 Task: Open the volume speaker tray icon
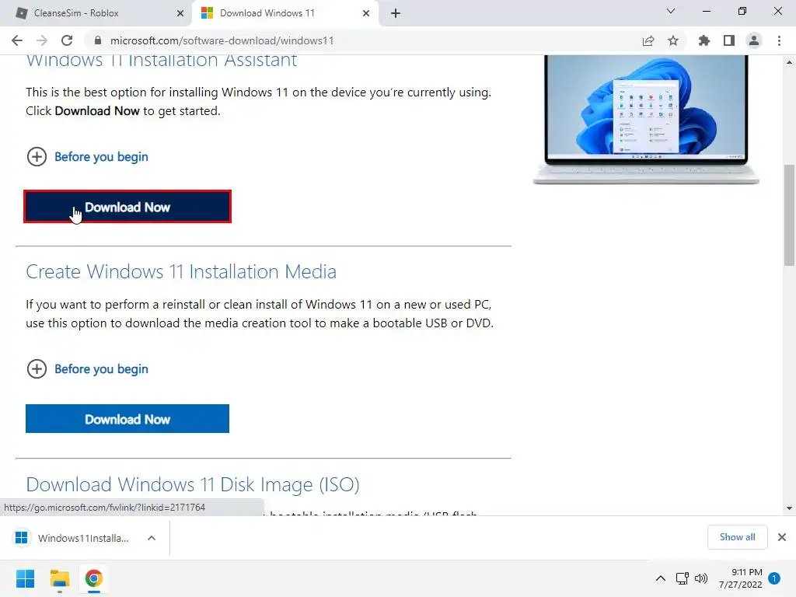tap(701, 578)
